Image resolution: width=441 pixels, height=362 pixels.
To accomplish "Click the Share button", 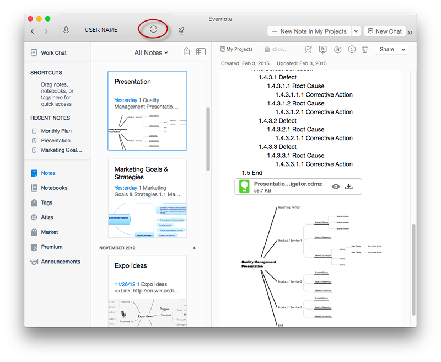I will tap(387, 49).
